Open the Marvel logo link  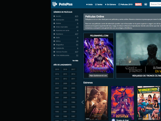(x=138, y=4)
